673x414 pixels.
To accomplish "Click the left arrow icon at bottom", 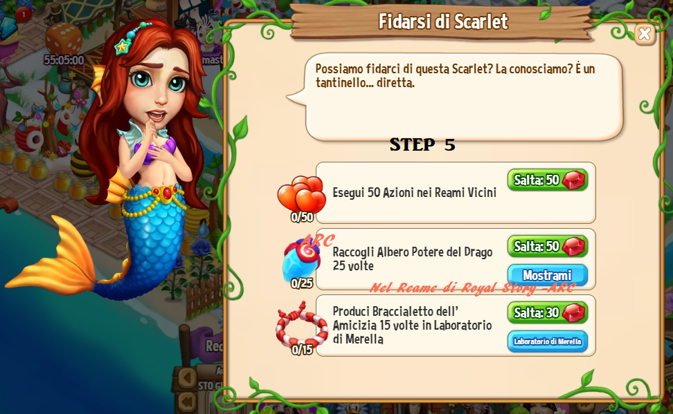I will click(x=187, y=377).
